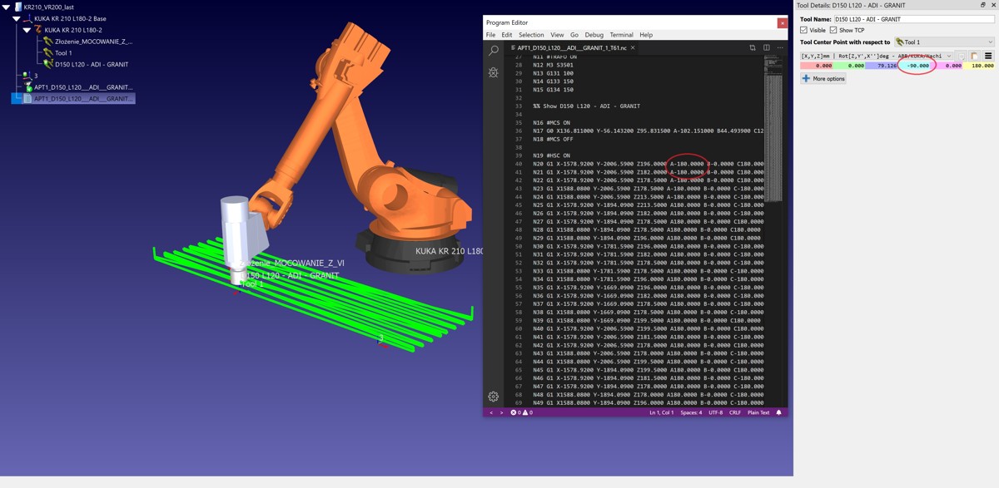Collapse the KR210_VR200_last station tree

pos(7,7)
